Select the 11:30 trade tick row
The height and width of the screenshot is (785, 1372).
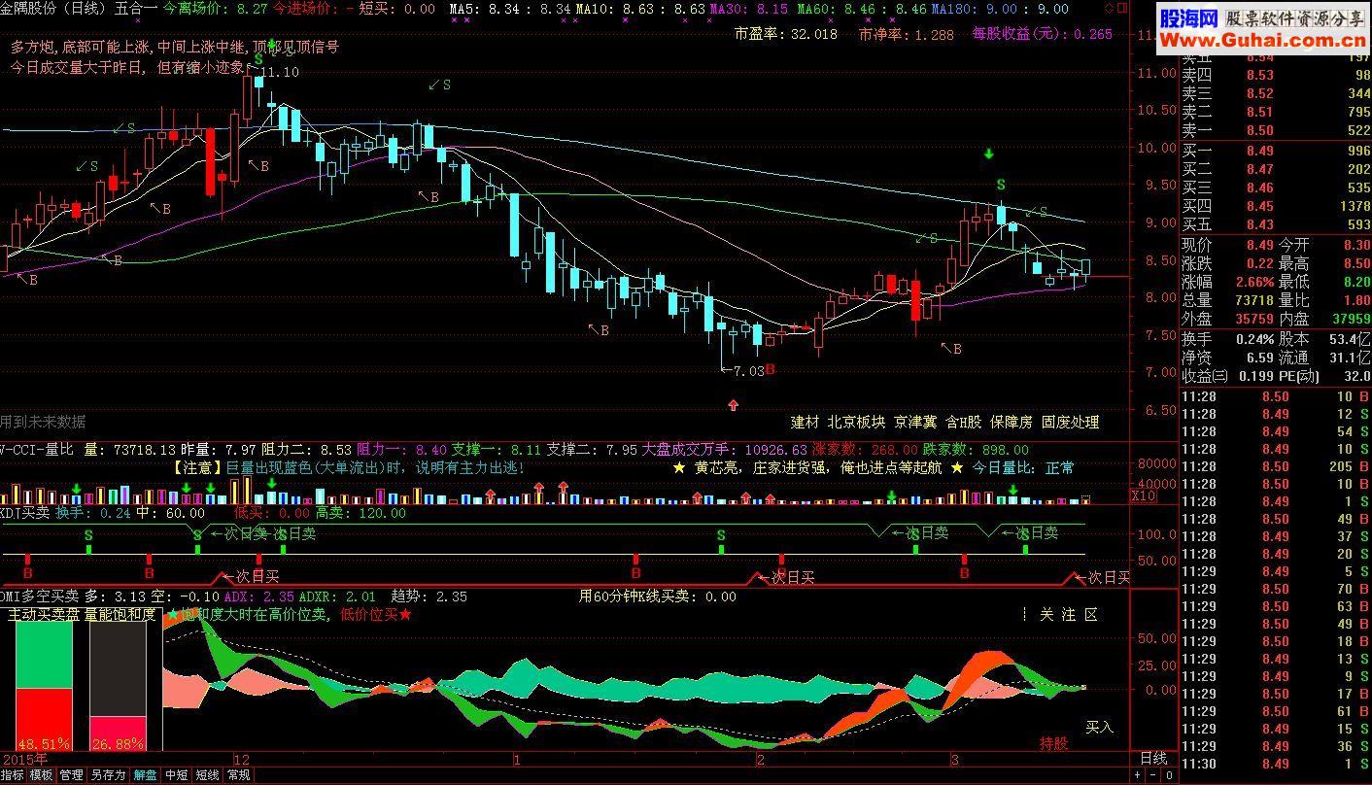click(x=1275, y=765)
